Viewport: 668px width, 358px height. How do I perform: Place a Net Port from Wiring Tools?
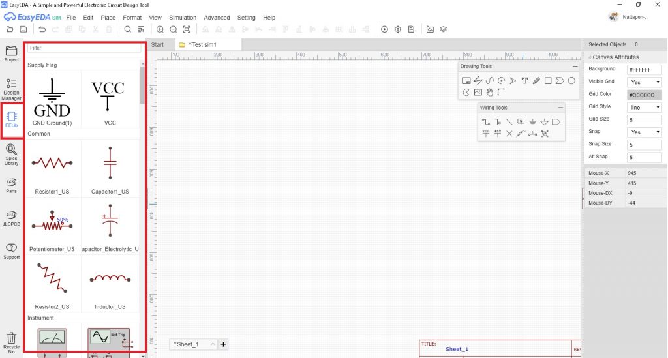pos(556,122)
